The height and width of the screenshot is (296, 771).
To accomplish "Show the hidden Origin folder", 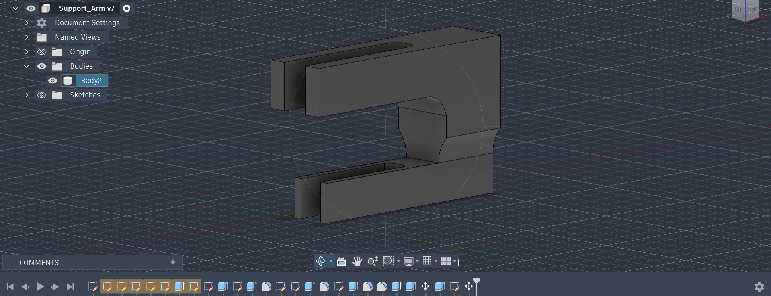I will click(42, 52).
